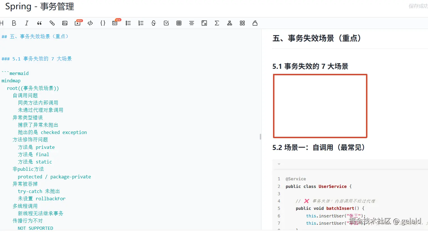
Task: Insert a math formula with the sigma icon
Action: click(x=217, y=23)
